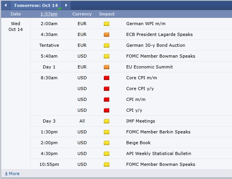
Task: Open the 10:55pm FOMC Member Bowman Speaks event
Action: 161,164
